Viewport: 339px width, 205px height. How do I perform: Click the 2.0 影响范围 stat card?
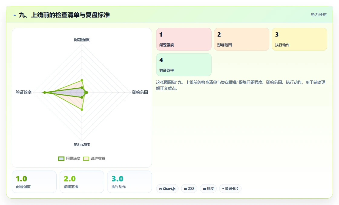point(82,182)
